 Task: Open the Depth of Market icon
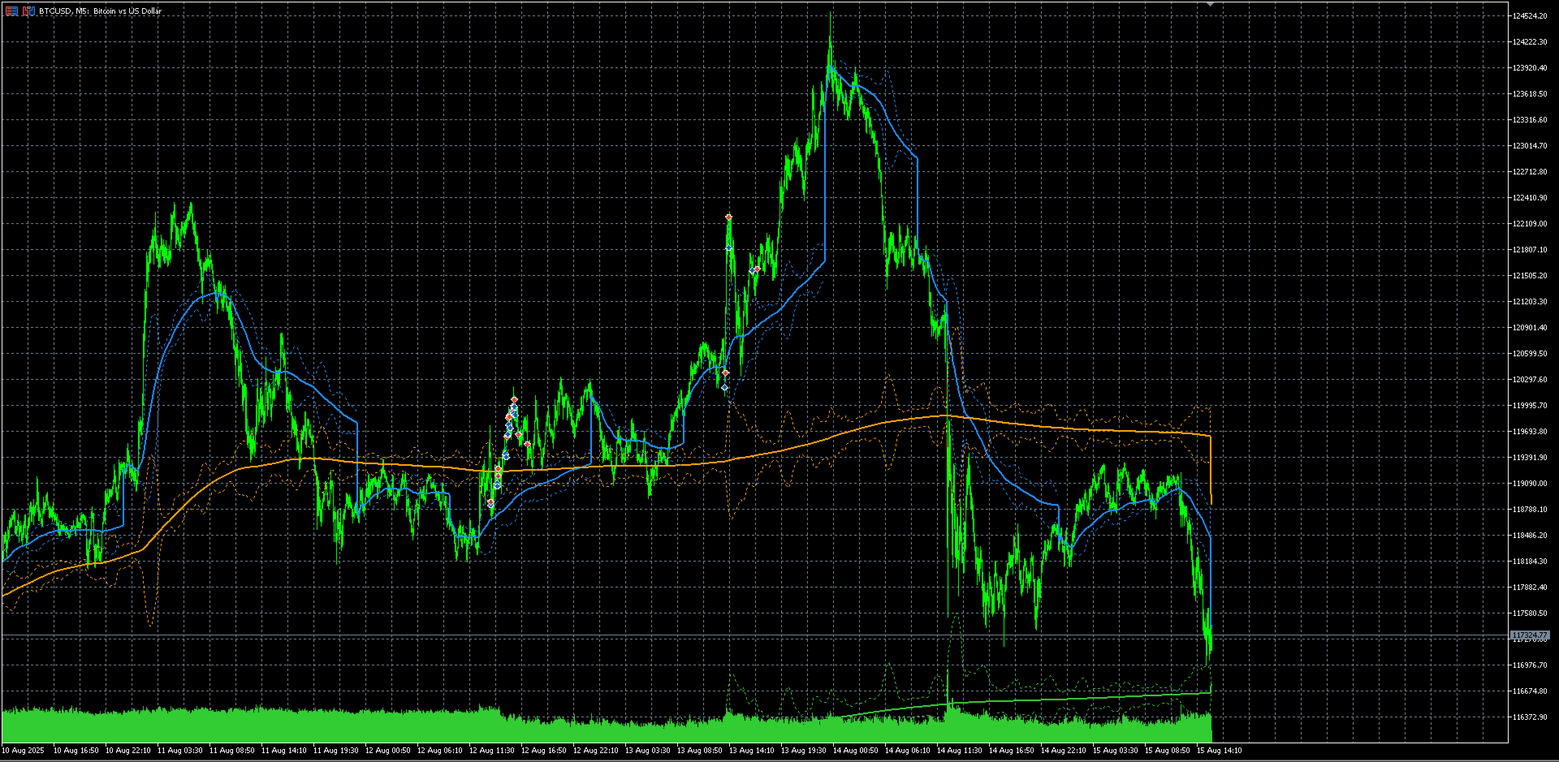[x=28, y=11]
